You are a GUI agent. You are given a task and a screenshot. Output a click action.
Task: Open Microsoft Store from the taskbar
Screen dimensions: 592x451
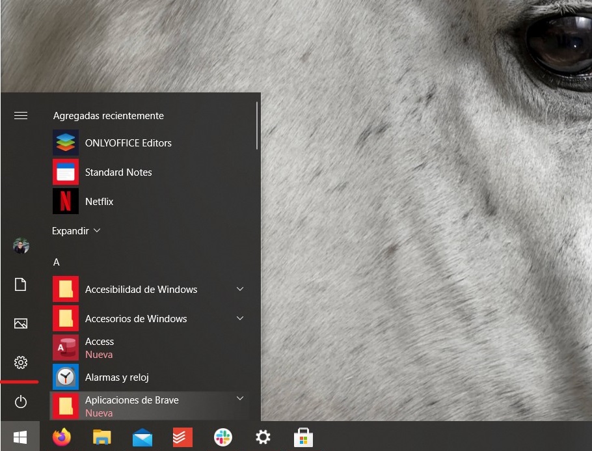tap(303, 437)
